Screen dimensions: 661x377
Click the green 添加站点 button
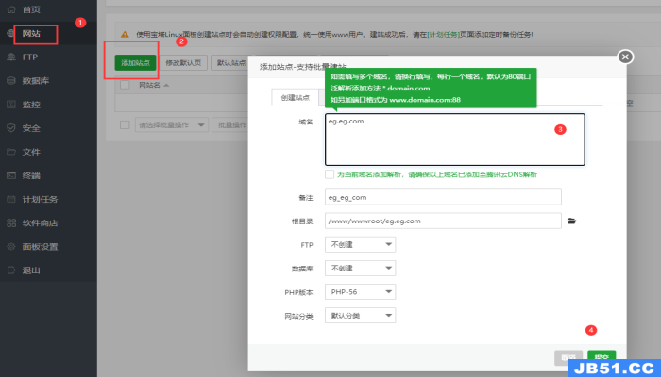(135, 63)
